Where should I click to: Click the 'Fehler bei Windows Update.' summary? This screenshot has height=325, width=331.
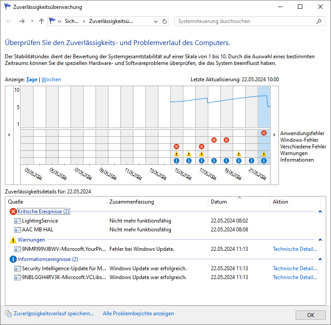pyautogui.click(x=142, y=249)
